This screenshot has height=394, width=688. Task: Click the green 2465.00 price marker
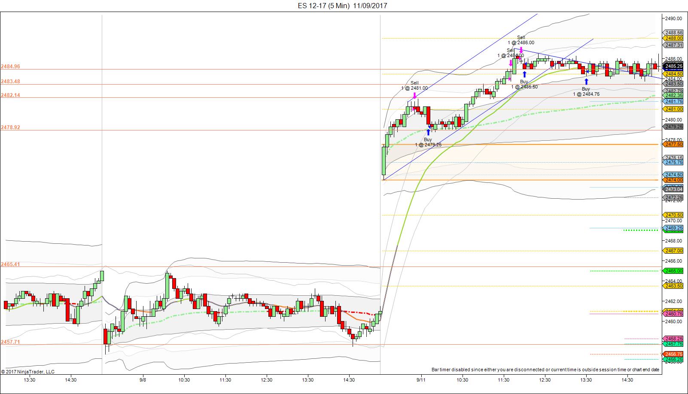click(673, 271)
